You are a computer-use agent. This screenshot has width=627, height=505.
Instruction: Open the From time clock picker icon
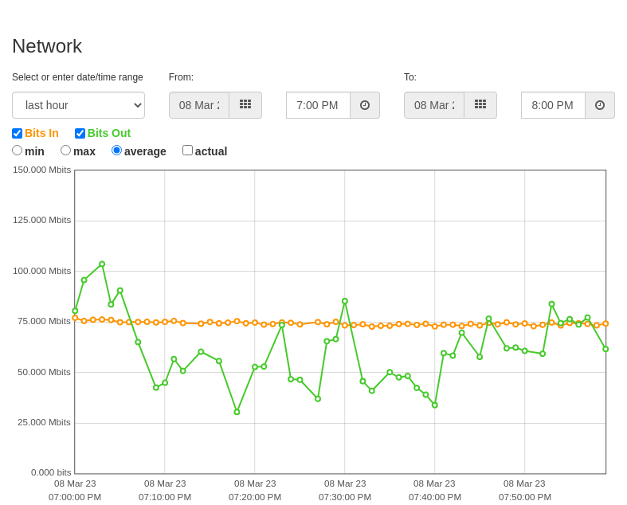365,105
